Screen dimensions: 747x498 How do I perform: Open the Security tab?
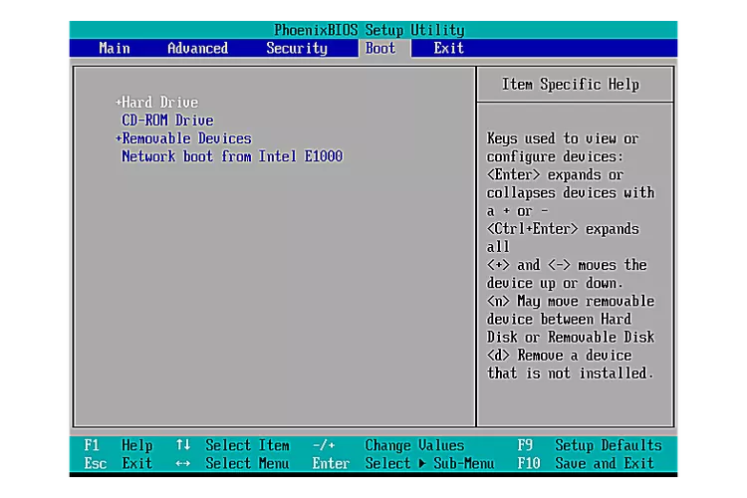point(297,49)
